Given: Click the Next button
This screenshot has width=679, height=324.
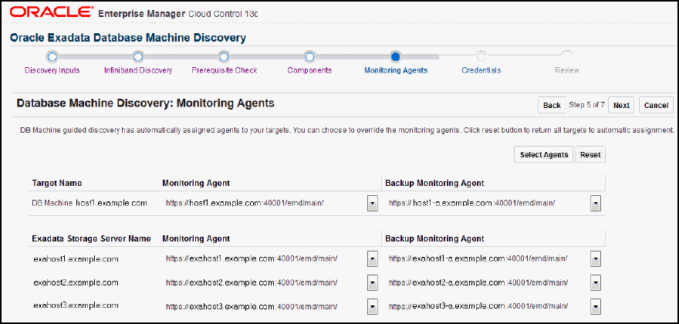Looking at the screenshot, I should click(621, 105).
